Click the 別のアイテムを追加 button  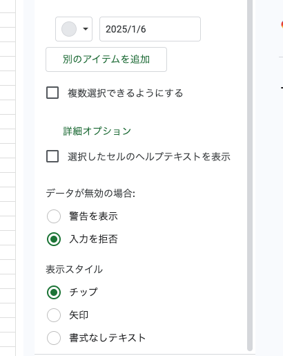(x=106, y=59)
